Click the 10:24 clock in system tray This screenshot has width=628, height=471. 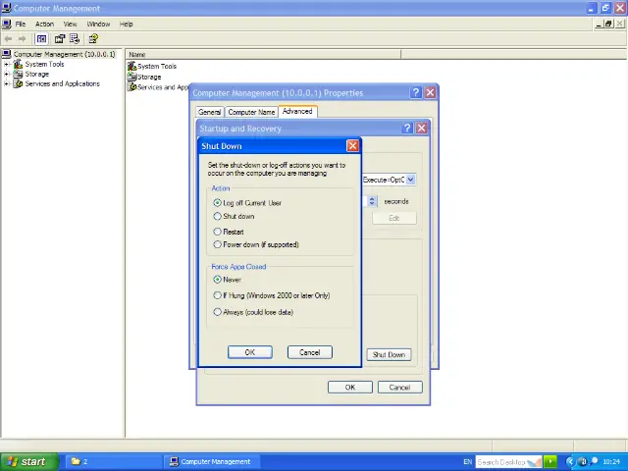[611, 462]
